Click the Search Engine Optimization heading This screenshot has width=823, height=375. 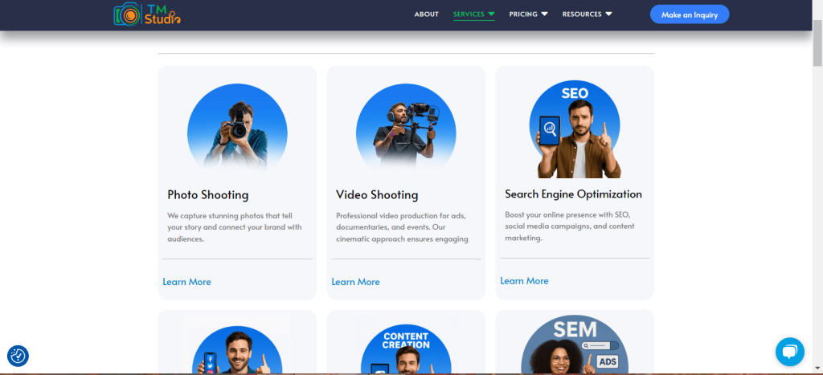pos(573,194)
